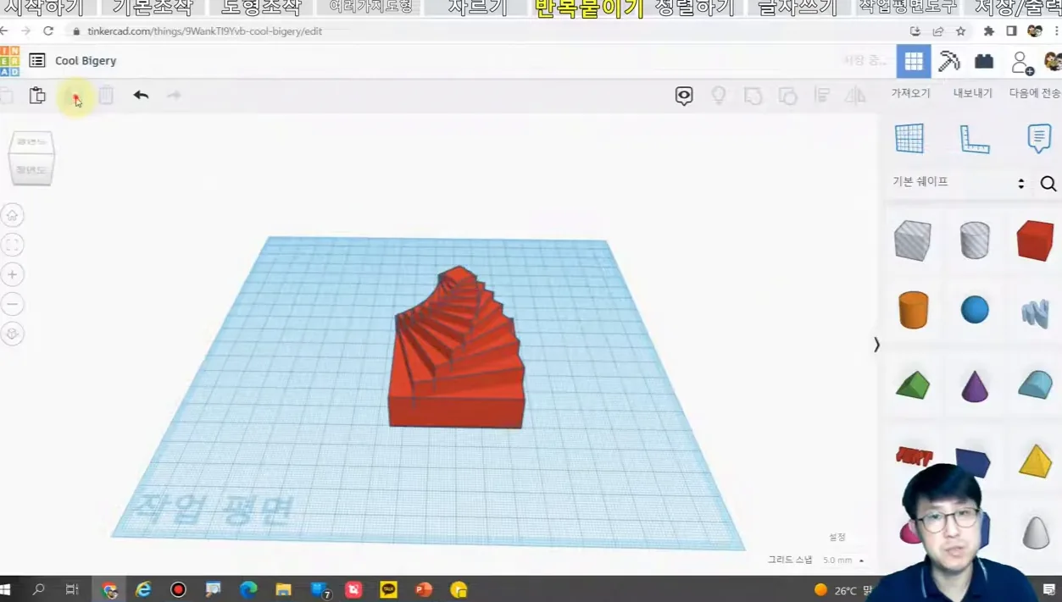This screenshot has width=1062, height=602.
Task: Undo the last action
Action: pyautogui.click(x=141, y=95)
